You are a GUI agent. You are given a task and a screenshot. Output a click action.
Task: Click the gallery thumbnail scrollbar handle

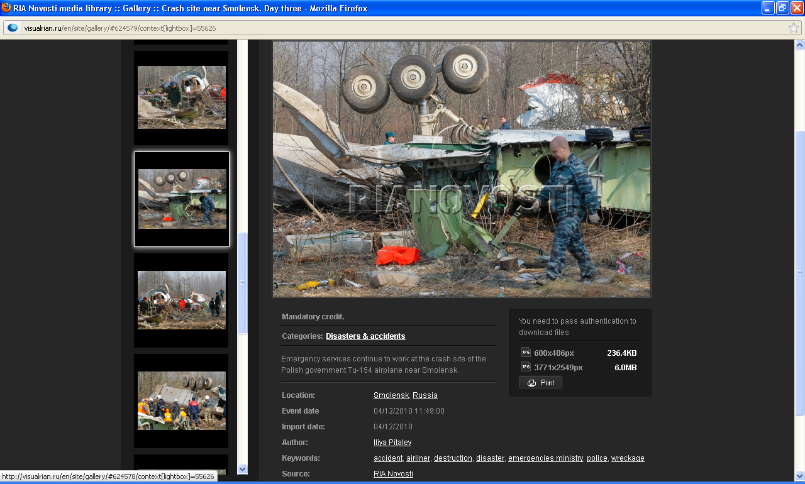pos(243,283)
